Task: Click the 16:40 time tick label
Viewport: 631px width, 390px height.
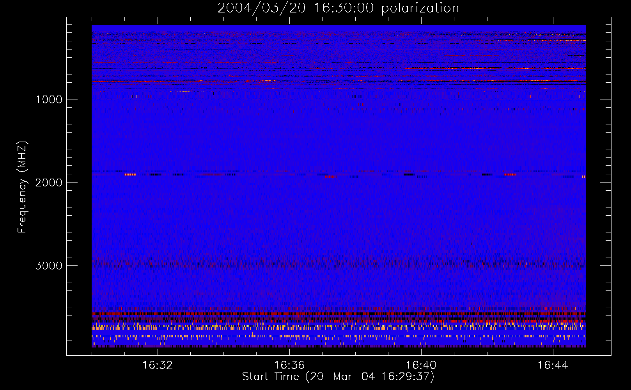Action: [421, 365]
